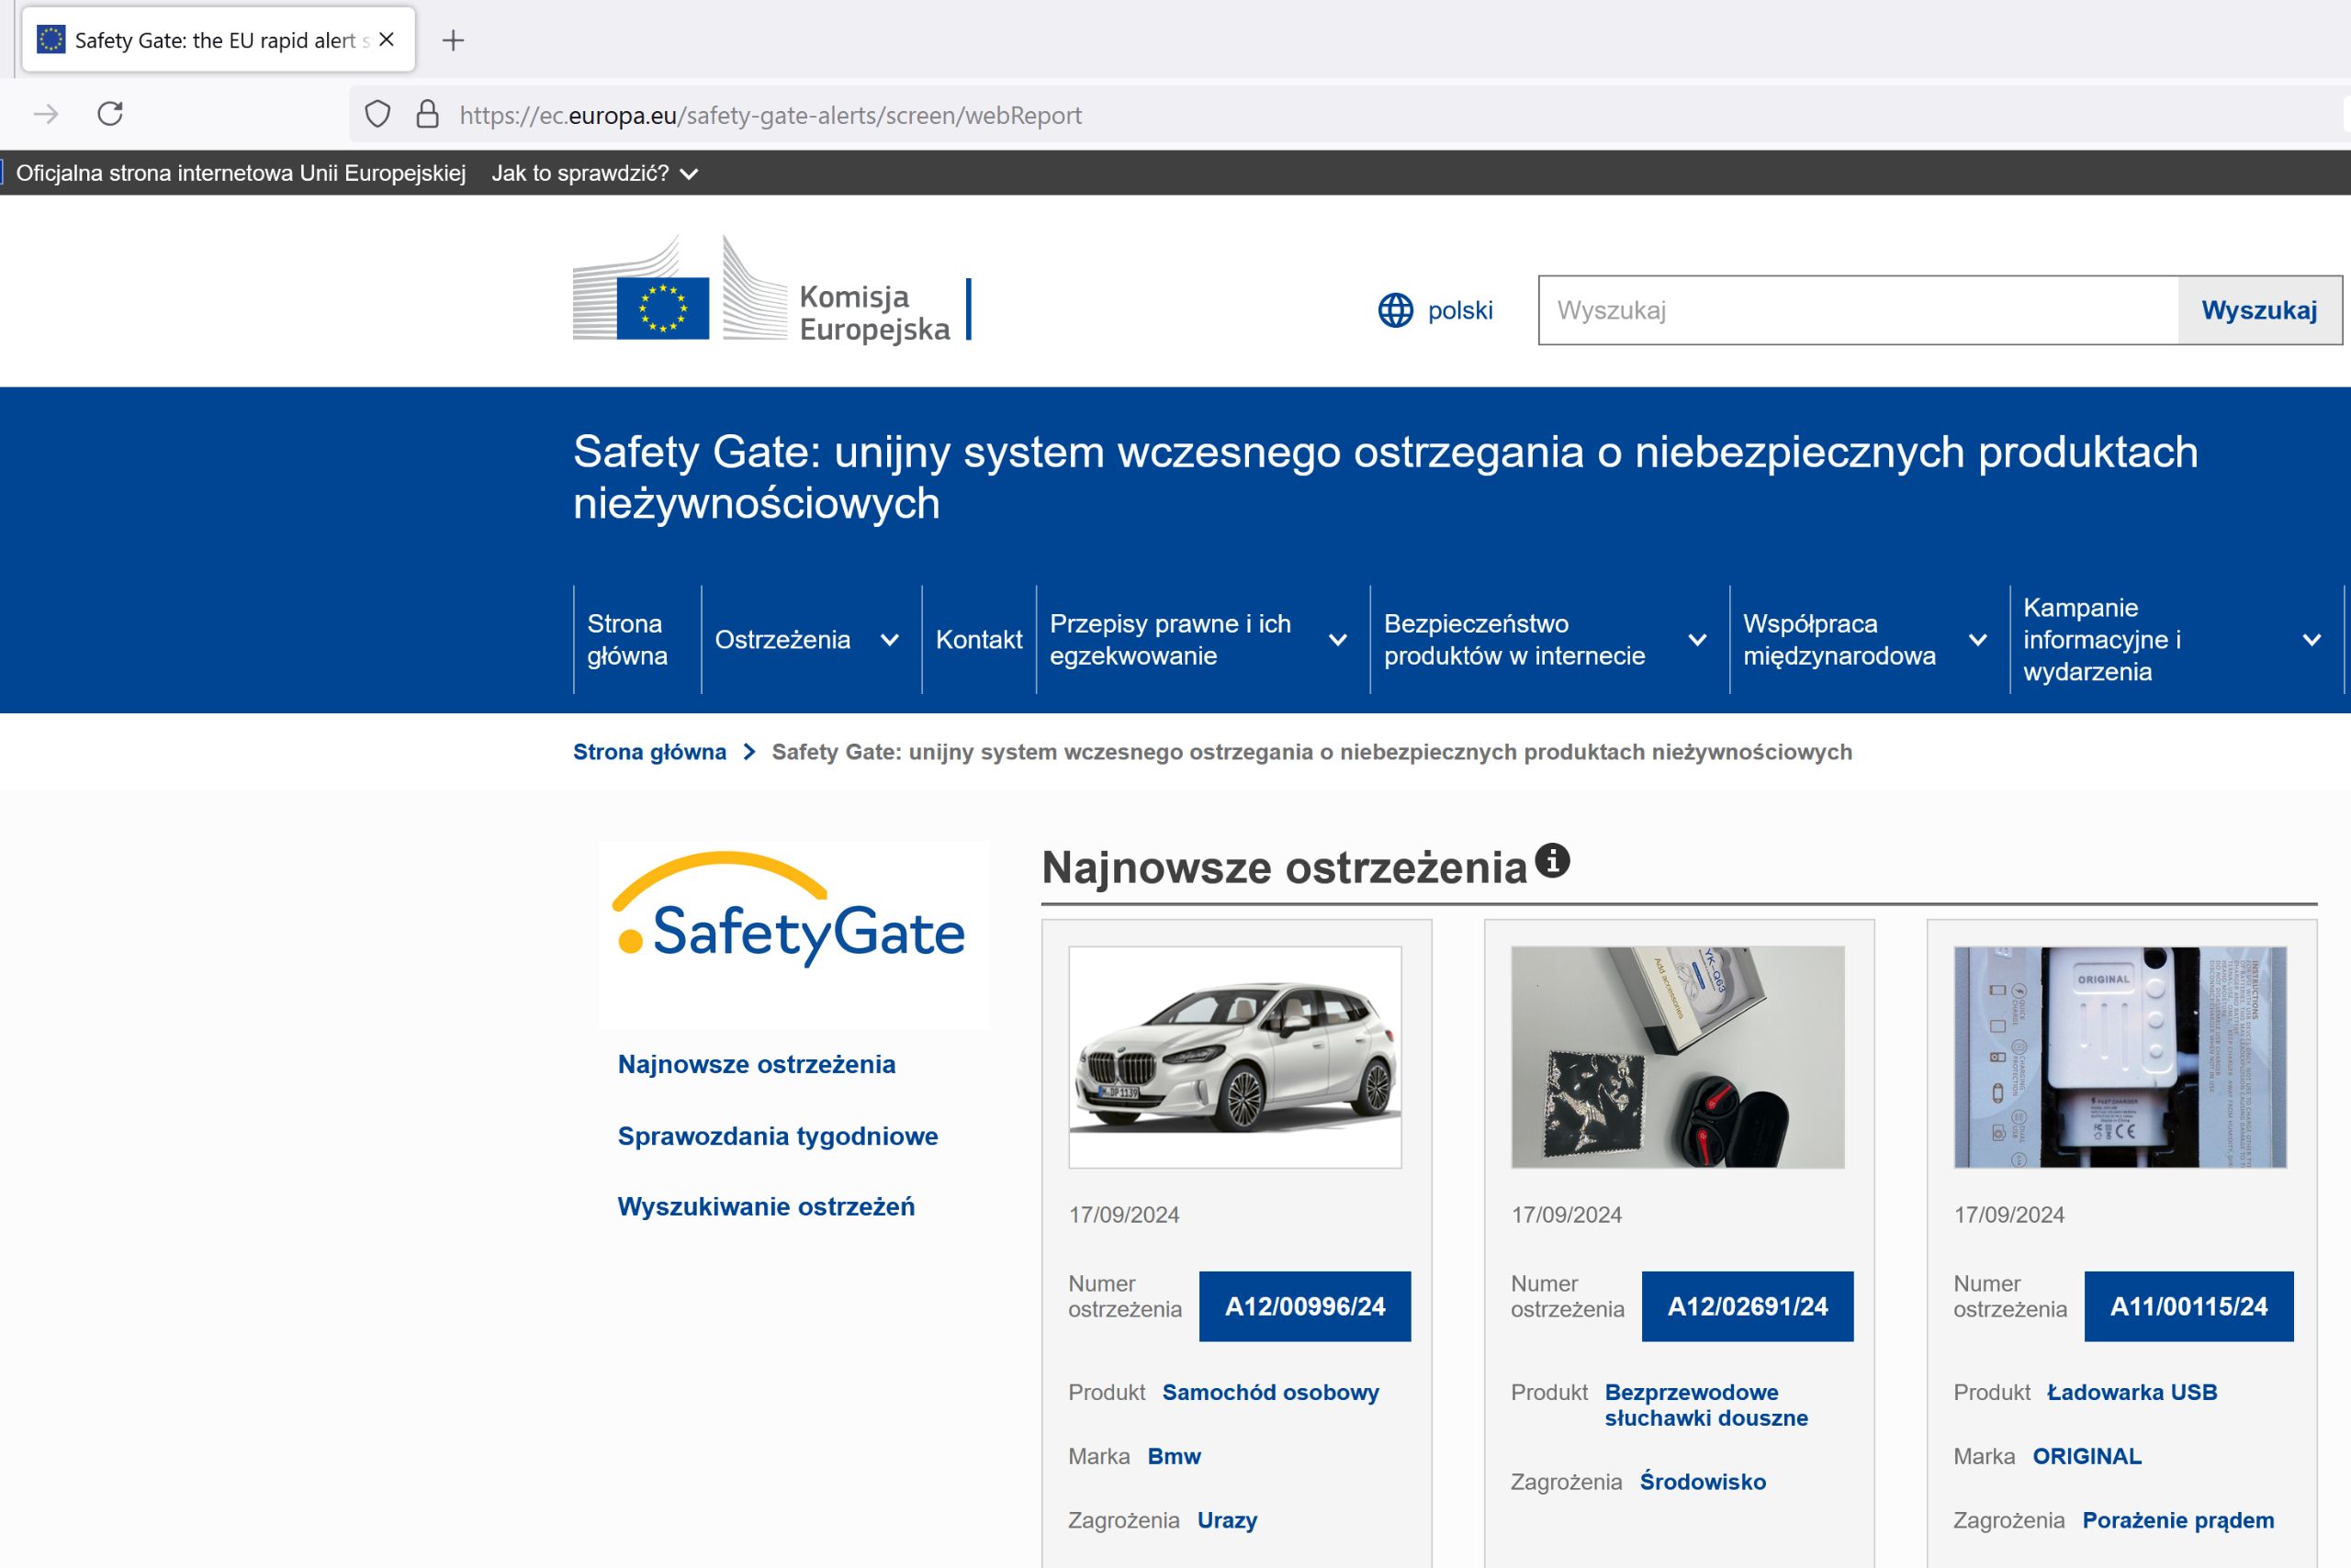Click 'Oficjalna strona internetowa Unii Europejskiej' text
Image resolution: width=2351 pixels, height=1568 pixels.
(x=242, y=173)
